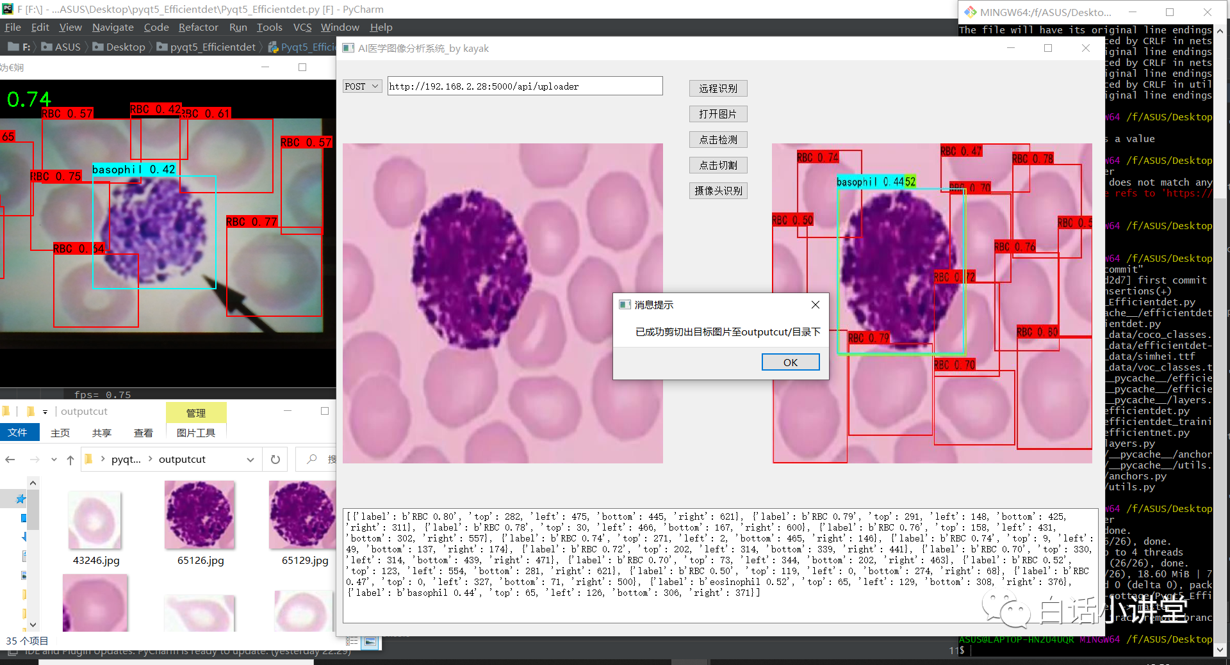This screenshot has height=665, width=1230.
Task: Switch to Explorer 图片工具 tab
Action: 196,433
